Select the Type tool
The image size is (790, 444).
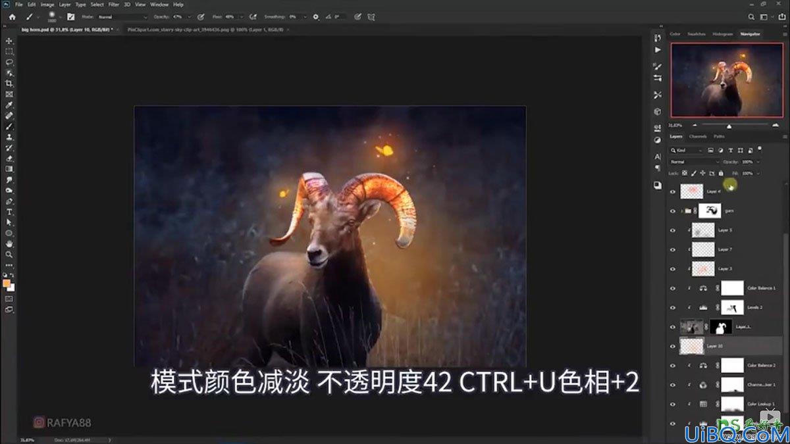point(9,212)
